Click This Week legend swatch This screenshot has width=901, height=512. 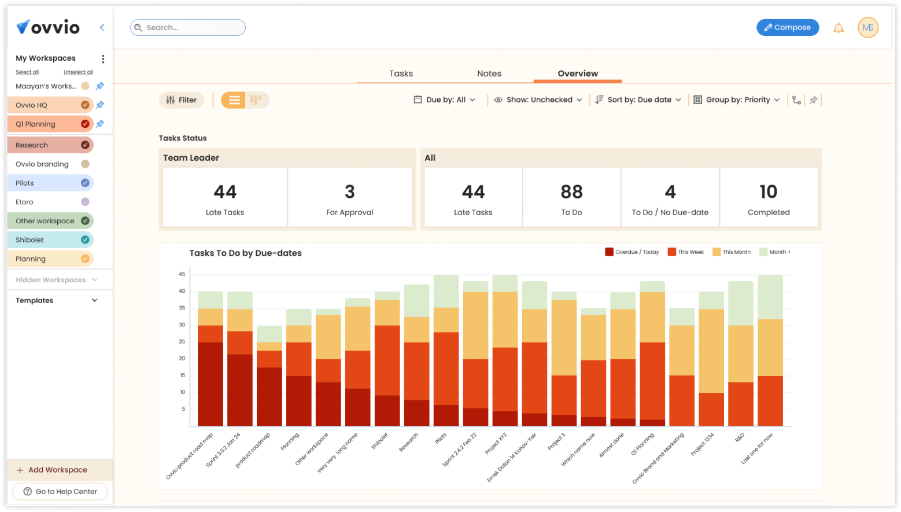point(672,252)
